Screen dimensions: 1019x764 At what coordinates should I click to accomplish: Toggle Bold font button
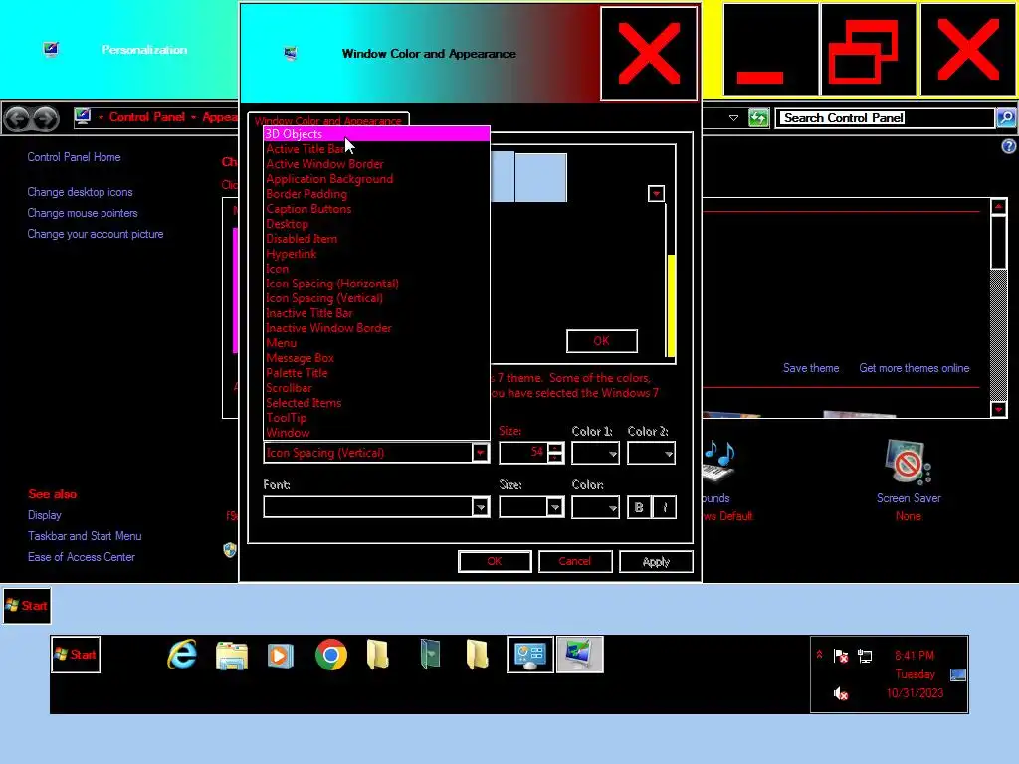(639, 507)
